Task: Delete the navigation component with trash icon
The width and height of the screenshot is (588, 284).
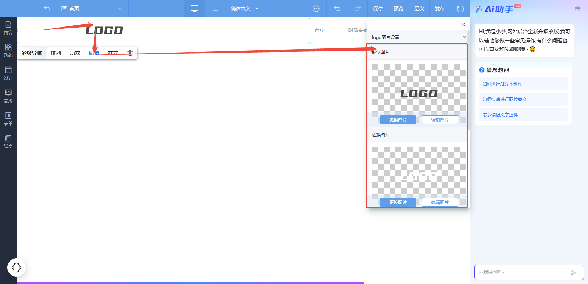Action: click(130, 53)
